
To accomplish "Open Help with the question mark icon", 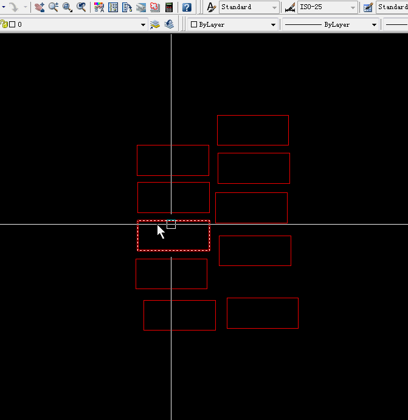I will pos(187,7).
